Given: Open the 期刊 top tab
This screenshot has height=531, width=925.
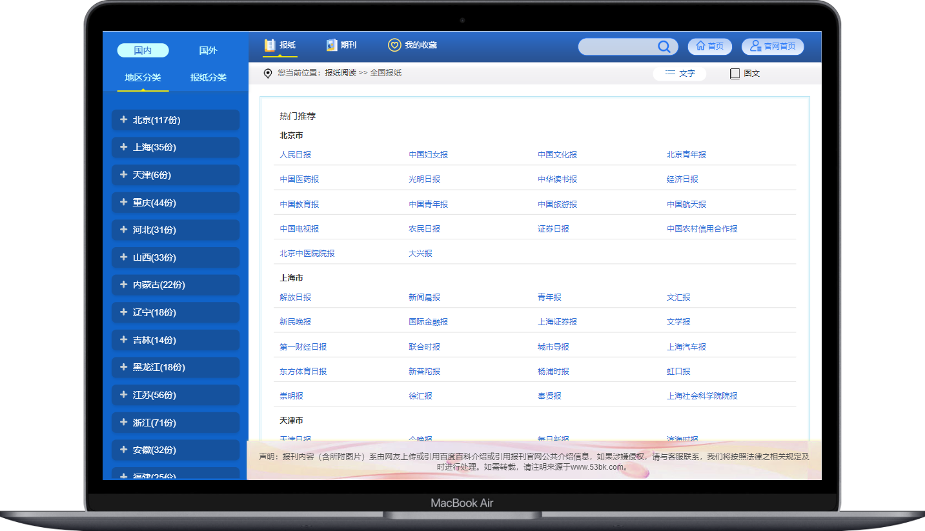Looking at the screenshot, I should pyautogui.click(x=341, y=45).
